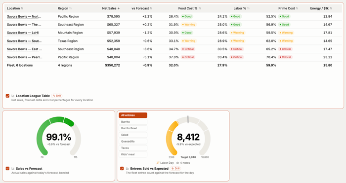This screenshot has height=183, width=346.
Task: Uncheck the Entrees Sold vs Expected checkbox
Action: (x=122, y=169)
